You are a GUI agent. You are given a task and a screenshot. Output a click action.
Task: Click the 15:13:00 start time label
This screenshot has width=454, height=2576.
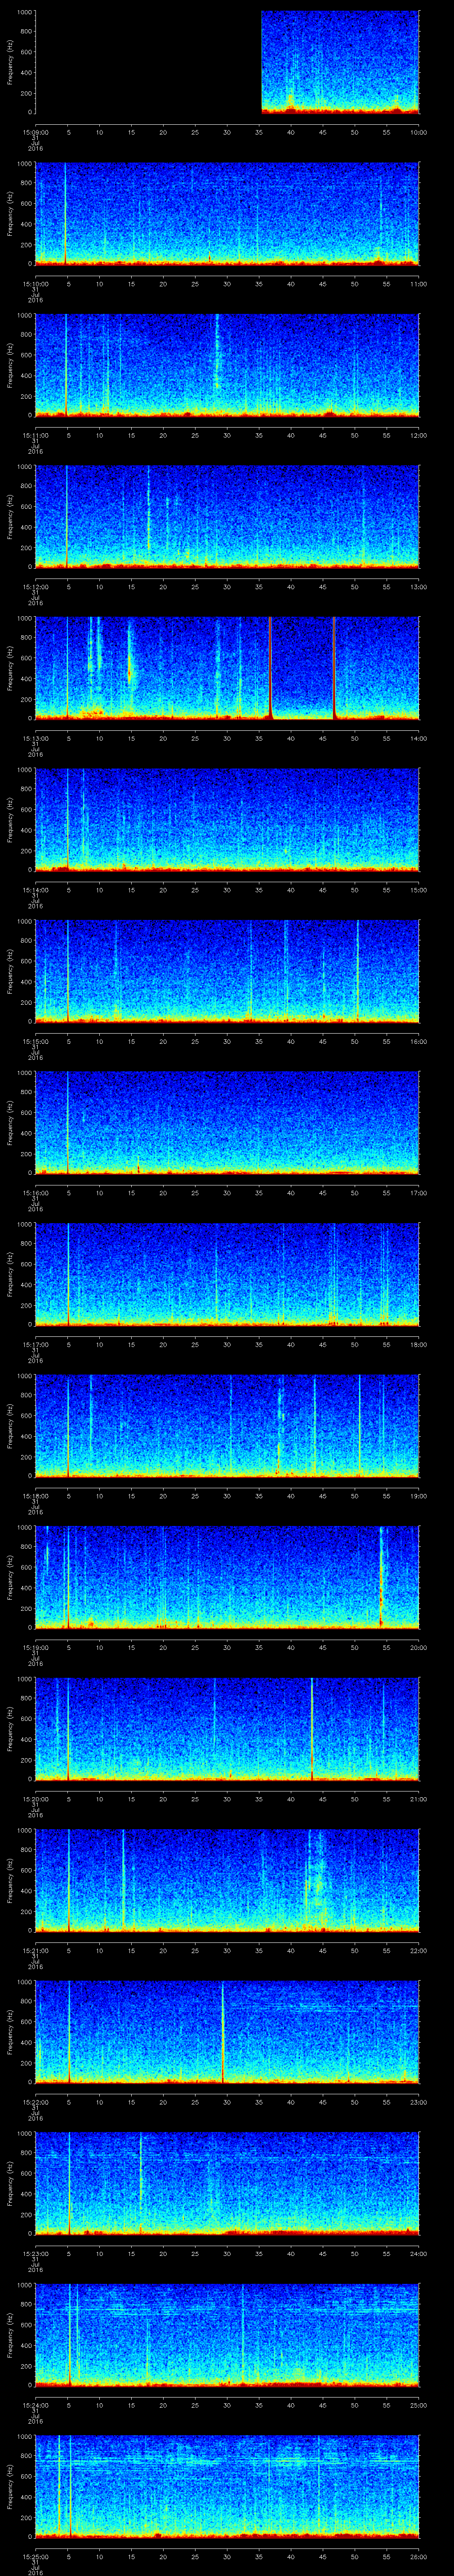click(x=36, y=737)
